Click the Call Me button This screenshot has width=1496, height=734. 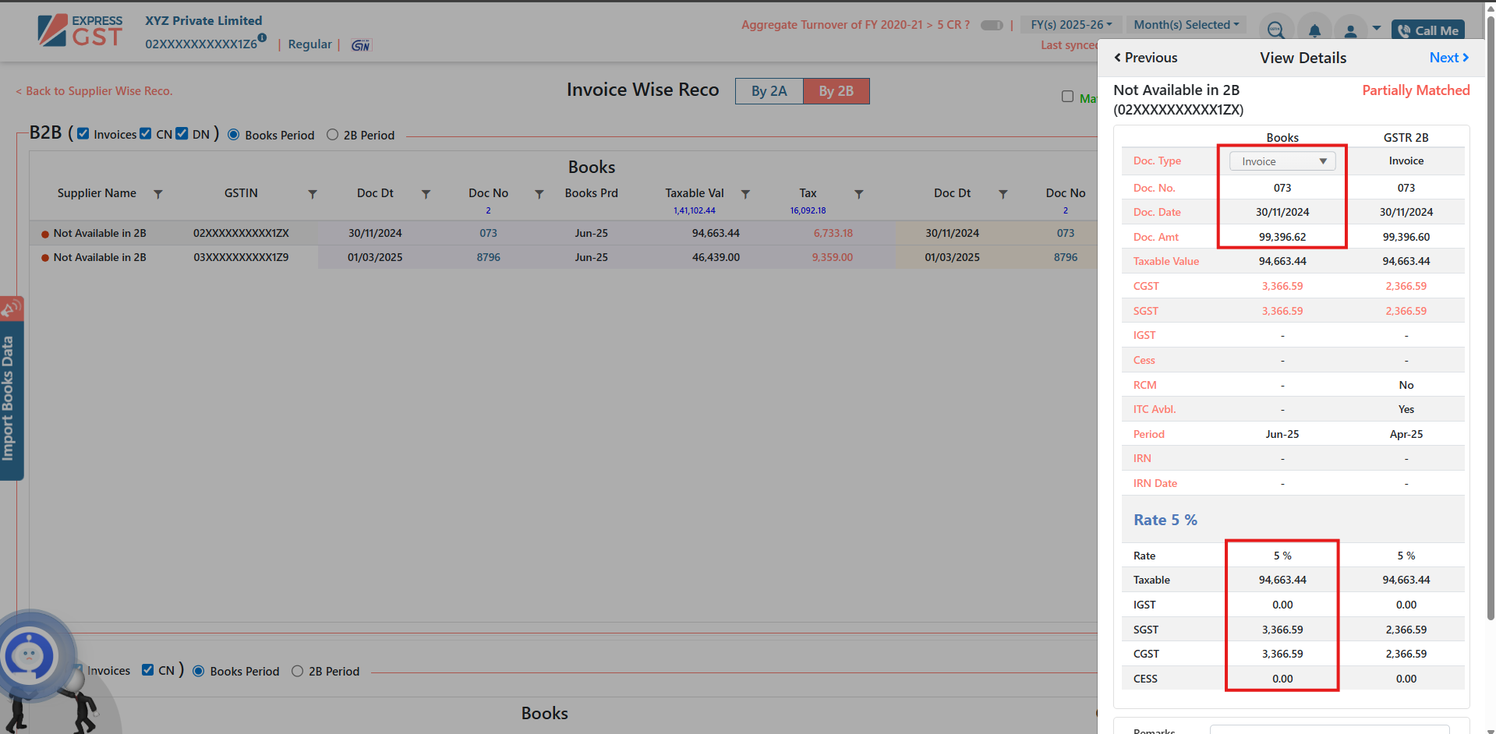pyautogui.click(x=1428, y=31)
